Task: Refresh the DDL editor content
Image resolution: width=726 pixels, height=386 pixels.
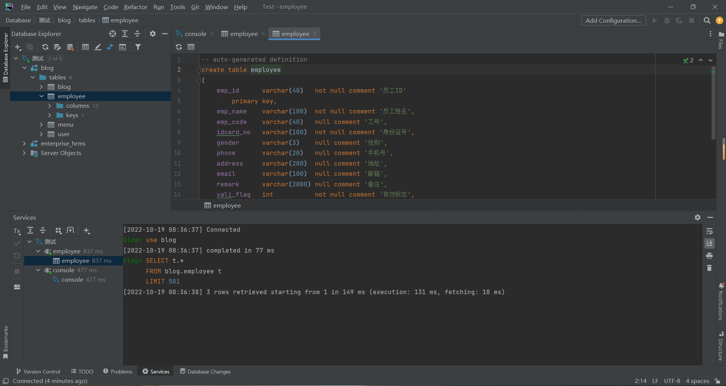Action: pyautogui.click(x=179, y=47)
